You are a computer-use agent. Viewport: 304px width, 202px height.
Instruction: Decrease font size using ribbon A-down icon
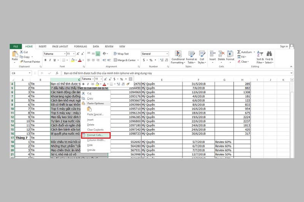(82, 54)
